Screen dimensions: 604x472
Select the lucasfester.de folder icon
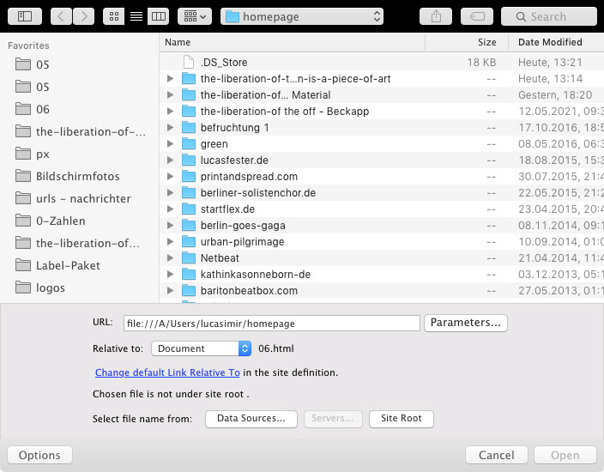[x=189, y=160]
